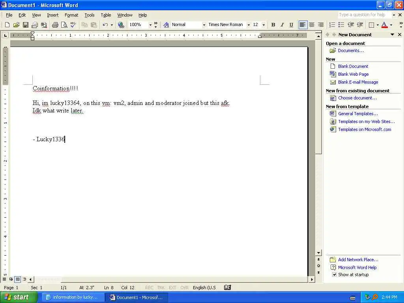
Task: Open the font size 12 dropdown
Action: (x=264, y=25)
